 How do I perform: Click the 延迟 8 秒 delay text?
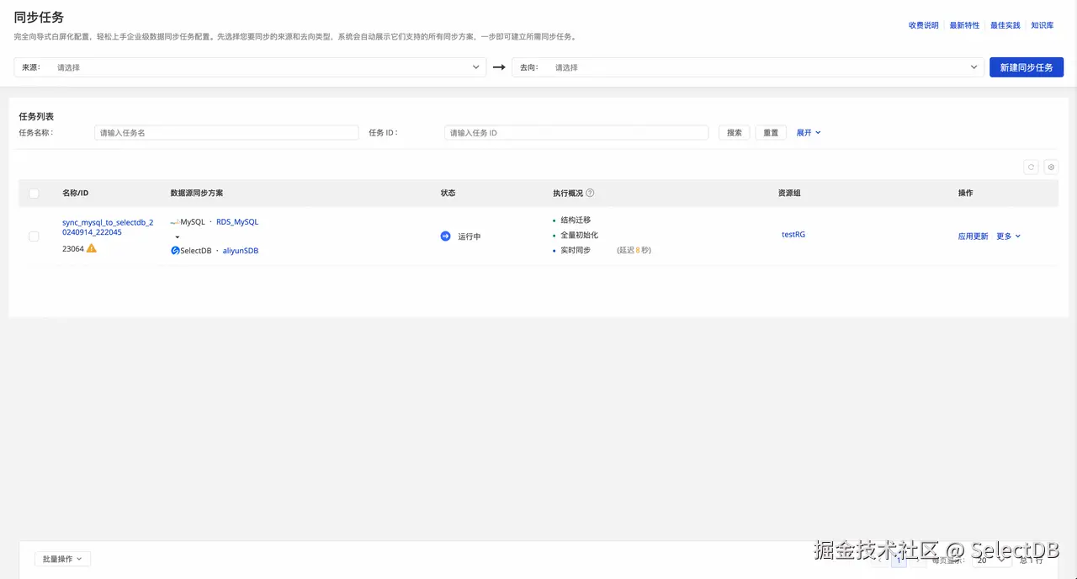click(634, 250)
